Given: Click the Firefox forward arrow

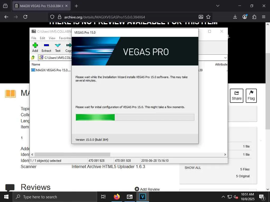Looking at the screenshot, I should (16, 17).
